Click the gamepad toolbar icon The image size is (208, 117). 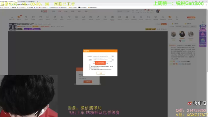point(148,17)
